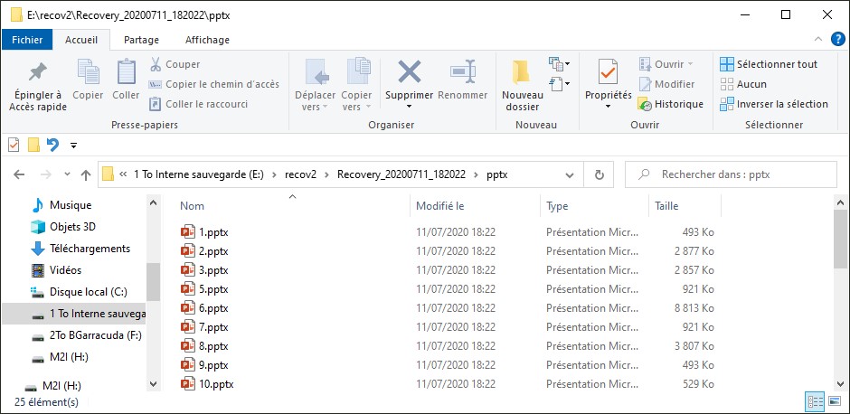This screenshot has width=850, height=414.
Task: Collapse the ribbon using the chevron
Action: coord(818,40)
